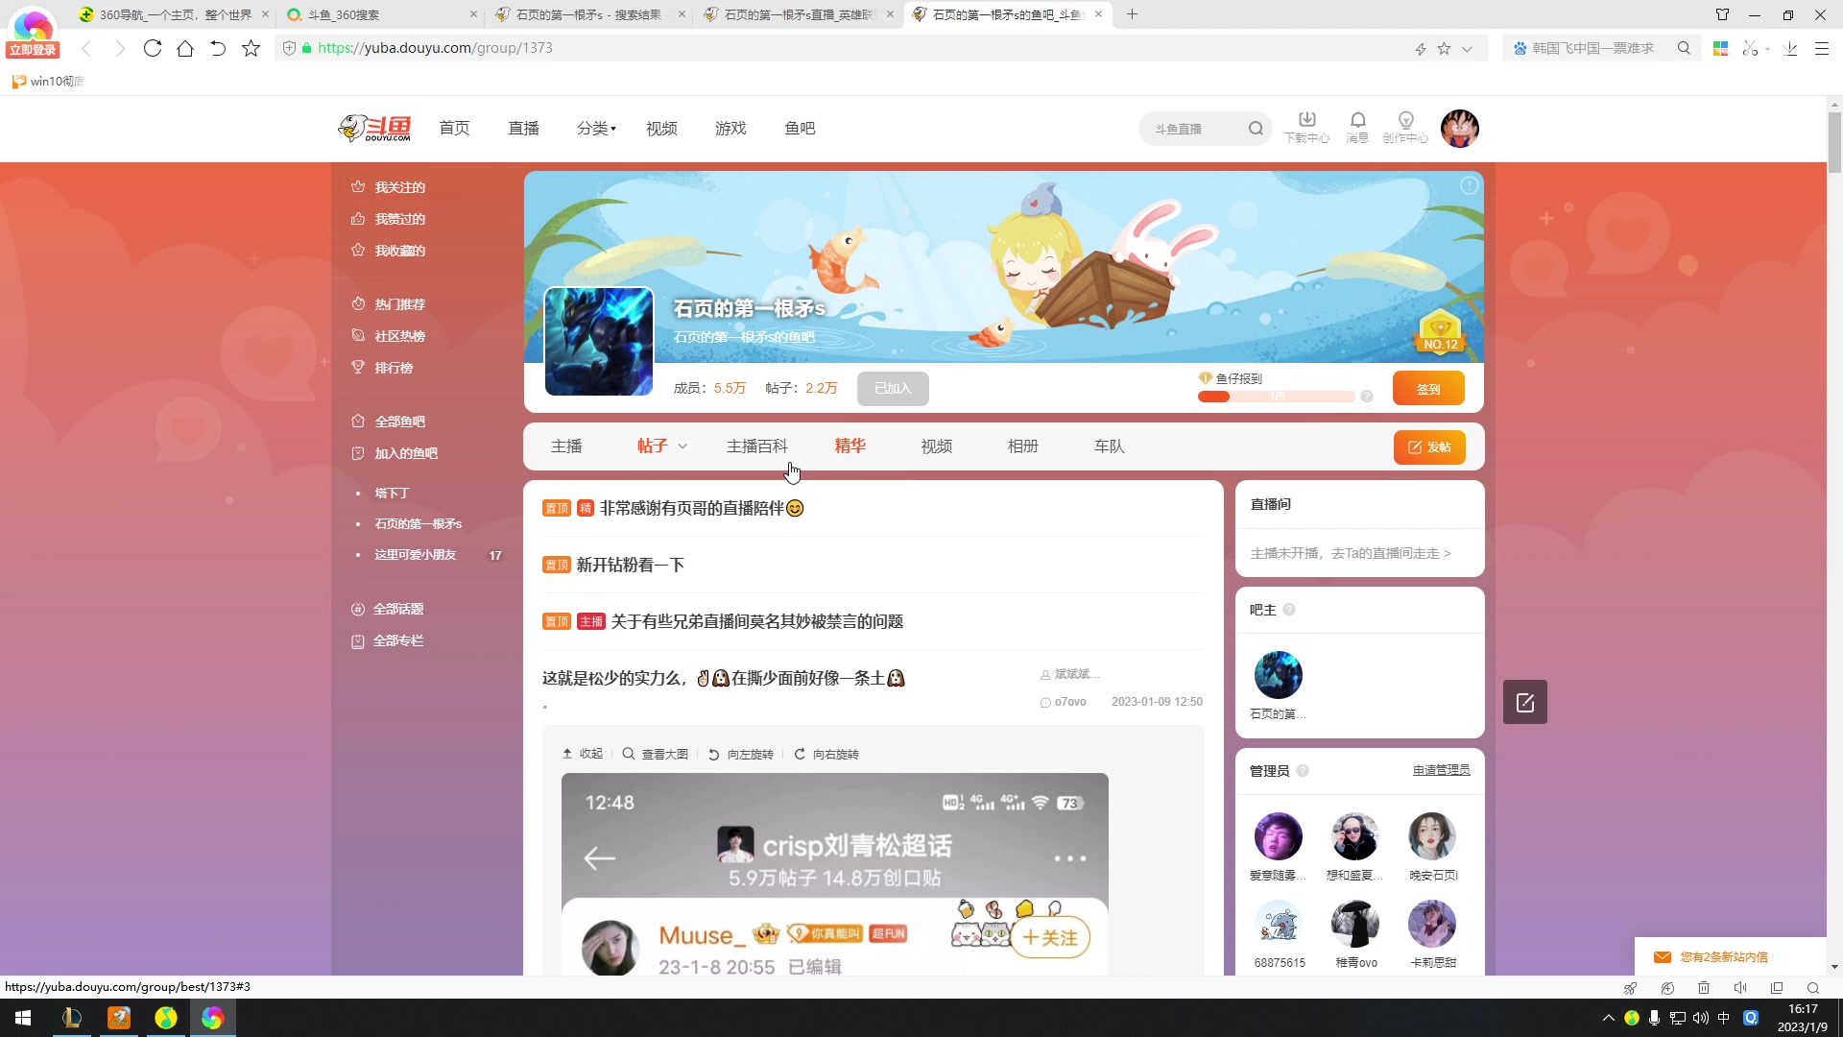Screen dimensions: 1843x1037
Task: Open the 分类 dropdown in navigation
Action: [596, 128]
